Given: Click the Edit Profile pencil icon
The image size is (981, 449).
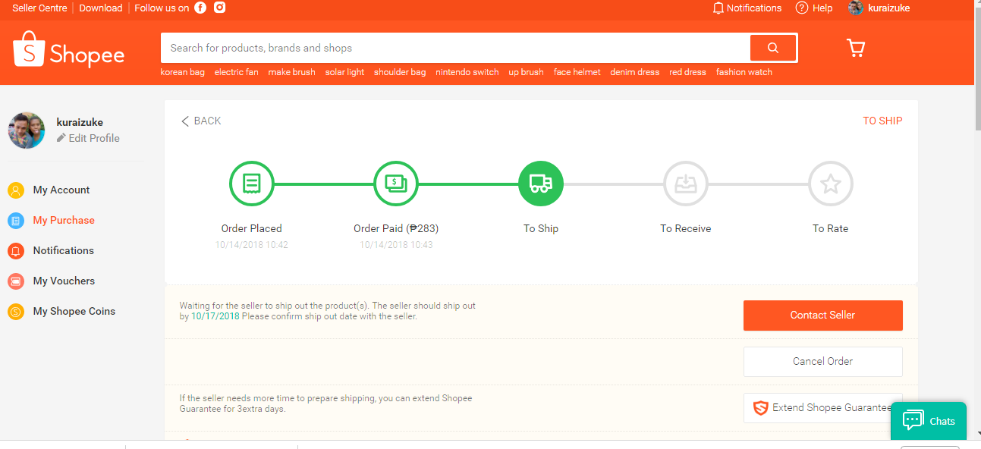Looking at the screenshot, I should tap(61, 138).
